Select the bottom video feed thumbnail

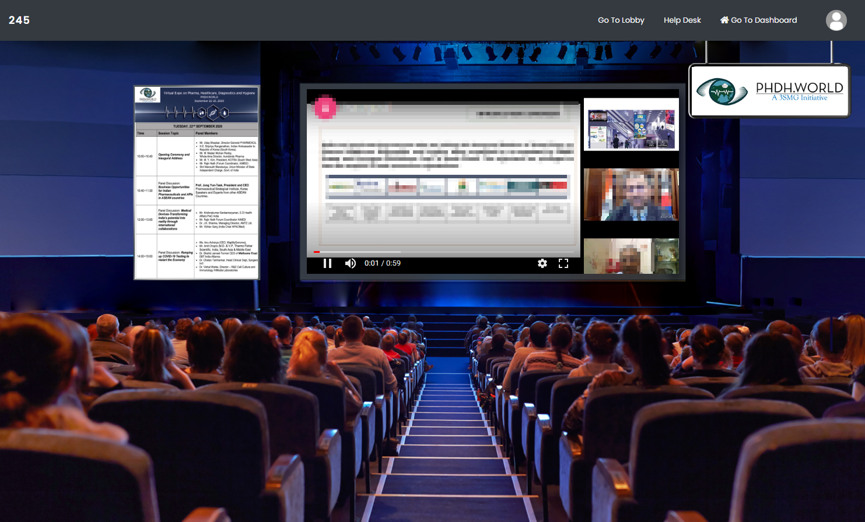631,256
